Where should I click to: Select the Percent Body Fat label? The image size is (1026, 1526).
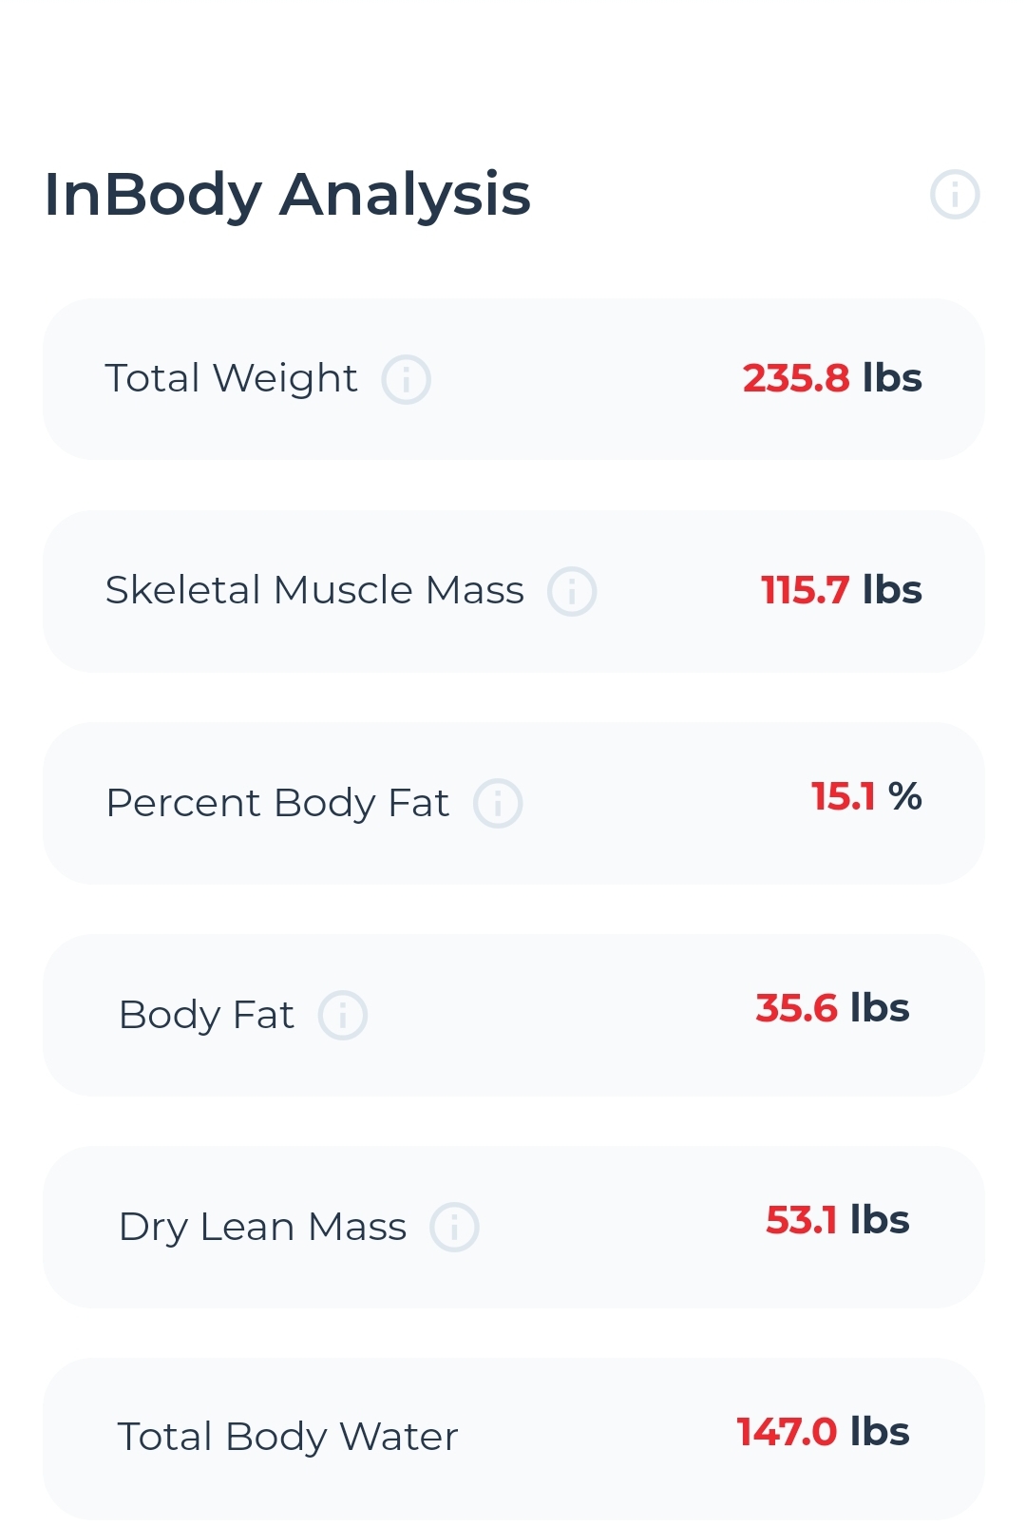coord(276,803)
